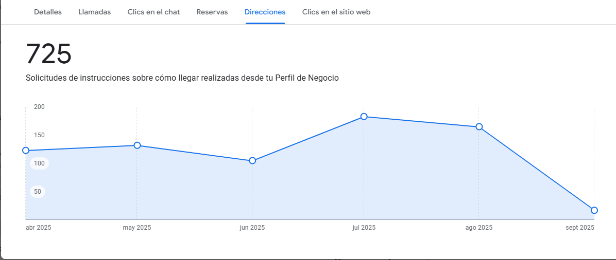Screen dimensions: 616x260
Task: Click the August 2025 data point circle
Action: point(479,127)
